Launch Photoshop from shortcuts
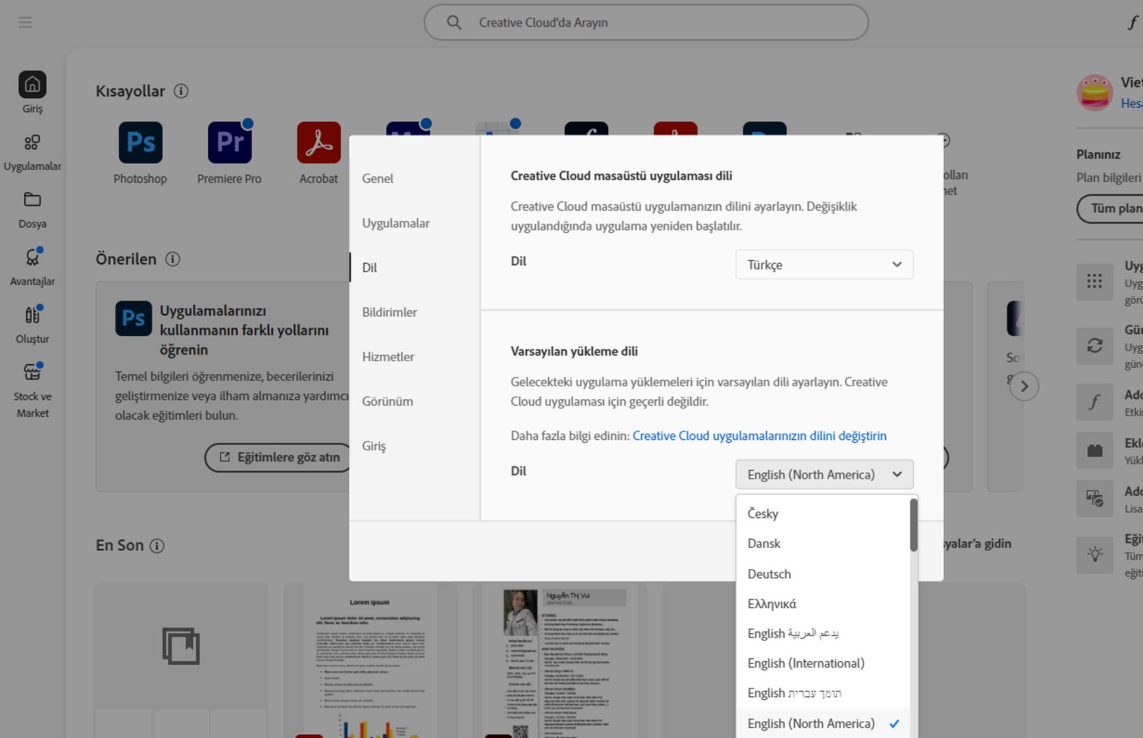The image size is (1143, 738). point(140,143)
